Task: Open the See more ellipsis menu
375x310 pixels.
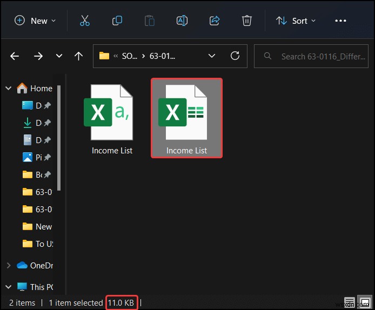Action: point(340,21)
